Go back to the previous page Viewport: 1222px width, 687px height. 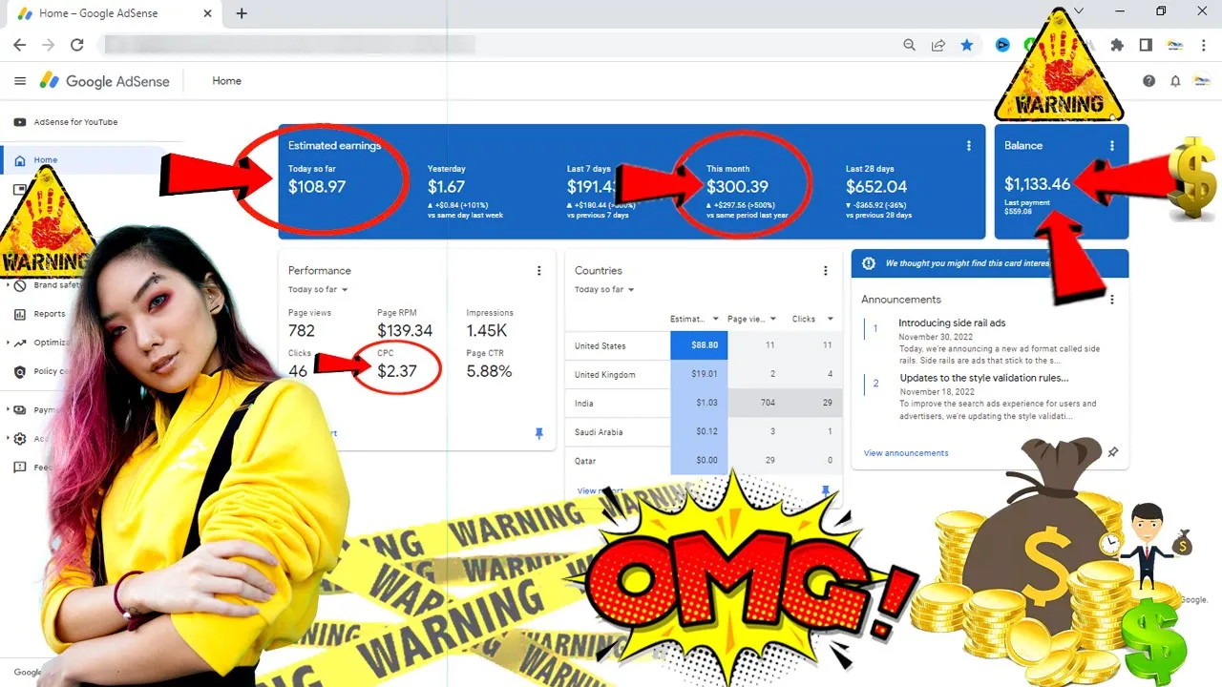point(19,45)
